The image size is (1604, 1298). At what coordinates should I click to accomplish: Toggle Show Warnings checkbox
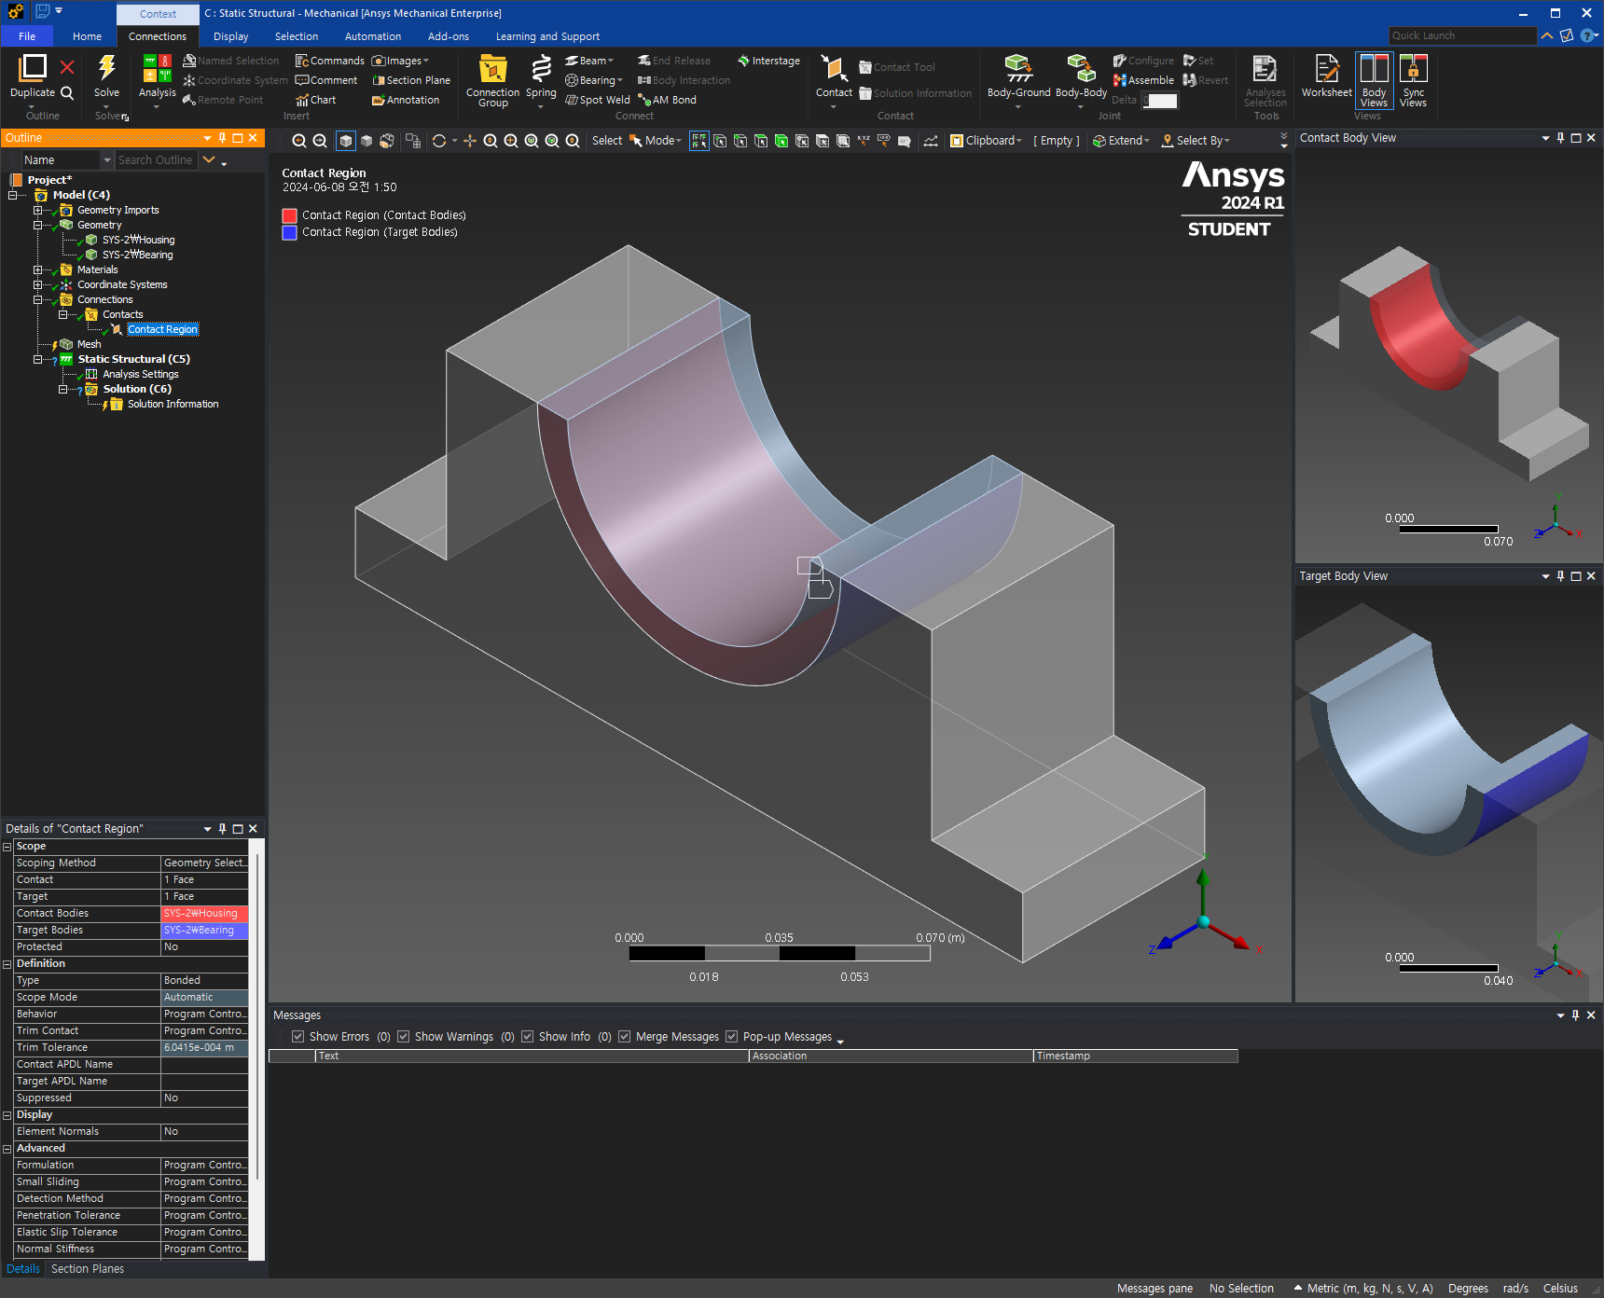click(x=403, y=1036)
